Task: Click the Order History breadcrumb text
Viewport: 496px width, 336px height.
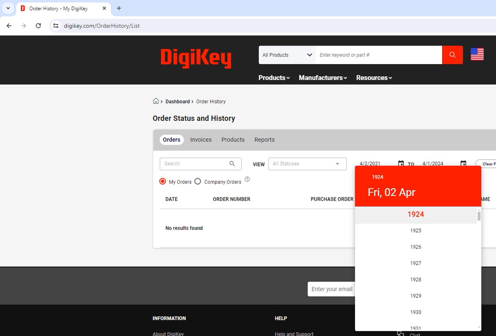Action: (x=211, y=101)
